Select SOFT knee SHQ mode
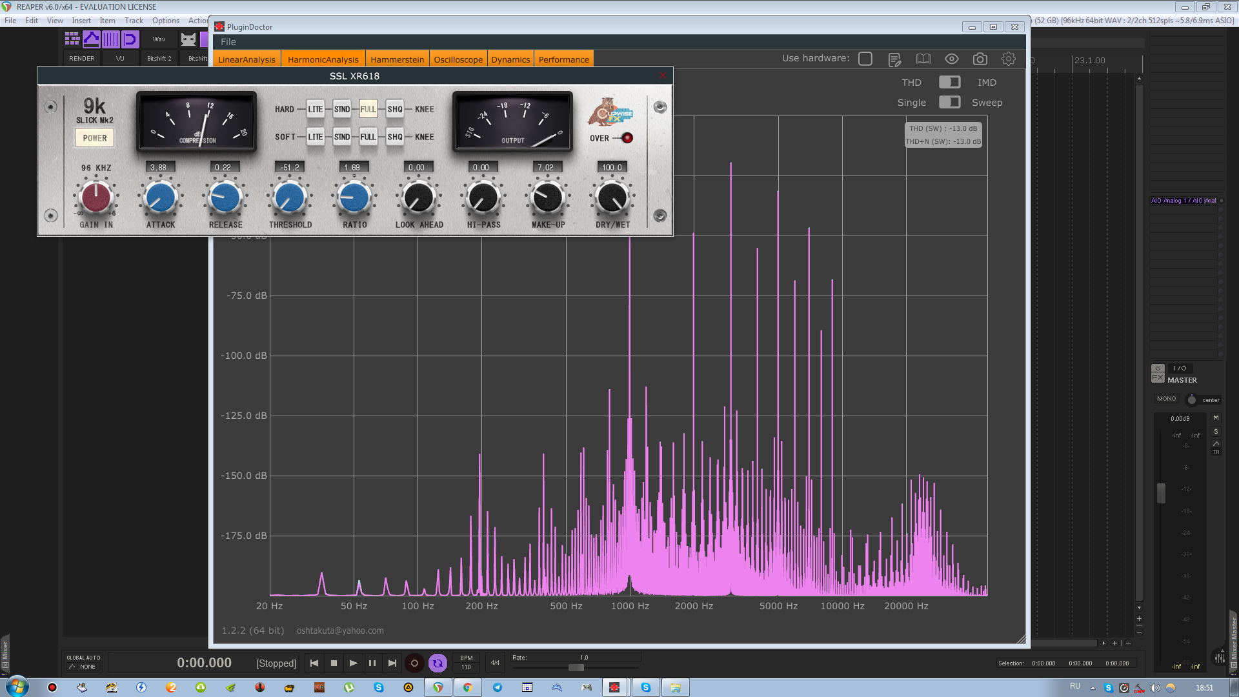Screen dimensions: 1239x697 pyautogui.click(x=395, y=137)
